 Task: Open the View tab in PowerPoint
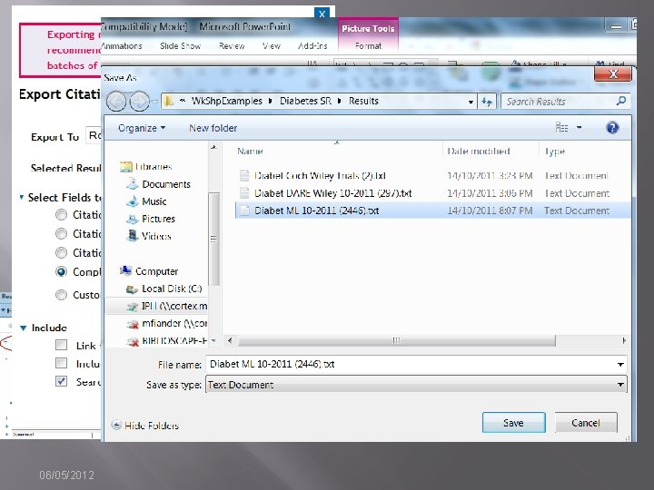(x=271, y=46)
